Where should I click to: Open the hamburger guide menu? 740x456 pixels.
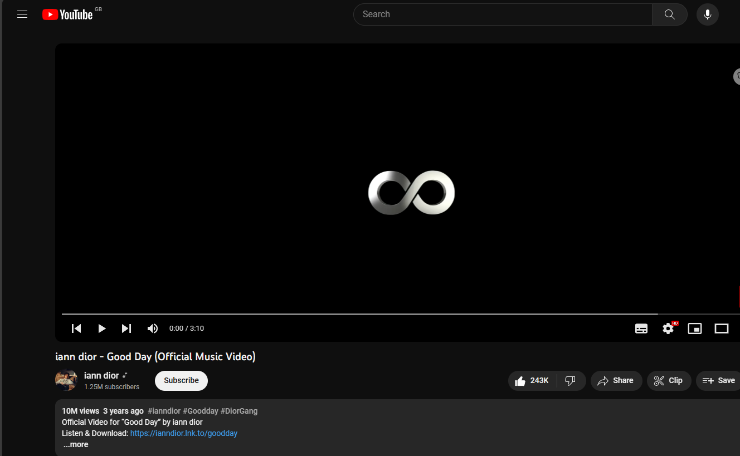coord(22,14)
